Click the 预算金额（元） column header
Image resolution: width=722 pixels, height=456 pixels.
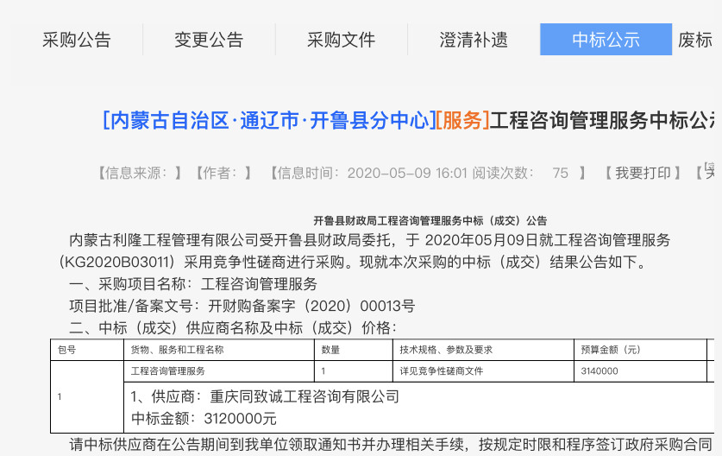point(611,350)
